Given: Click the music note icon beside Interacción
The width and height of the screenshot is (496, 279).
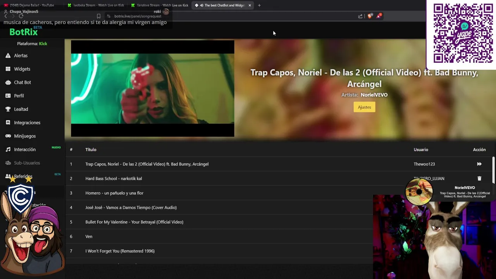Looking at the screenshot, I should (8, 150).
